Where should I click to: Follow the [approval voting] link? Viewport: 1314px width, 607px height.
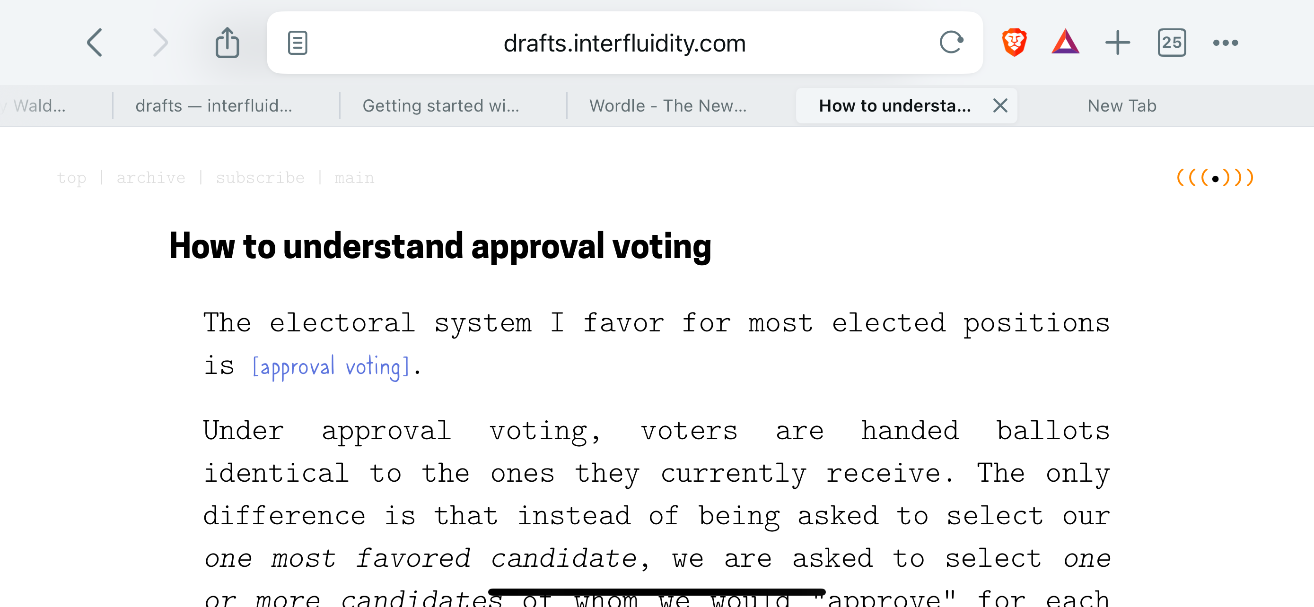tap(331, 367)
